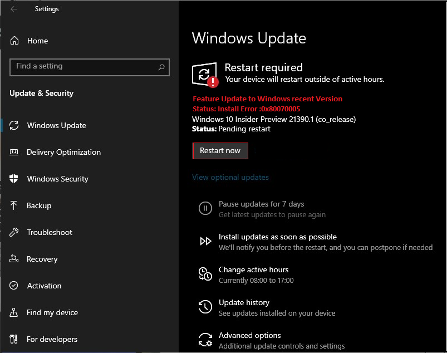
Task: Open the Activation section
Action: coord(44,286)
